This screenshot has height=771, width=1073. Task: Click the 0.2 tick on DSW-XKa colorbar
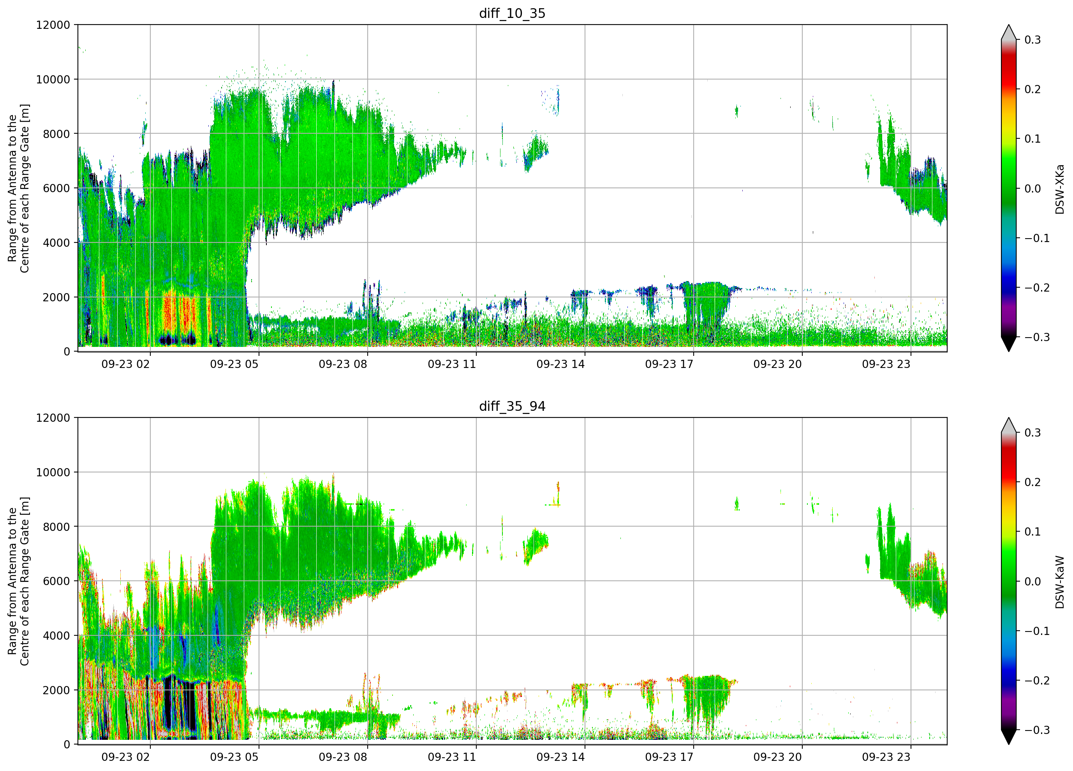coord(1033,90)
